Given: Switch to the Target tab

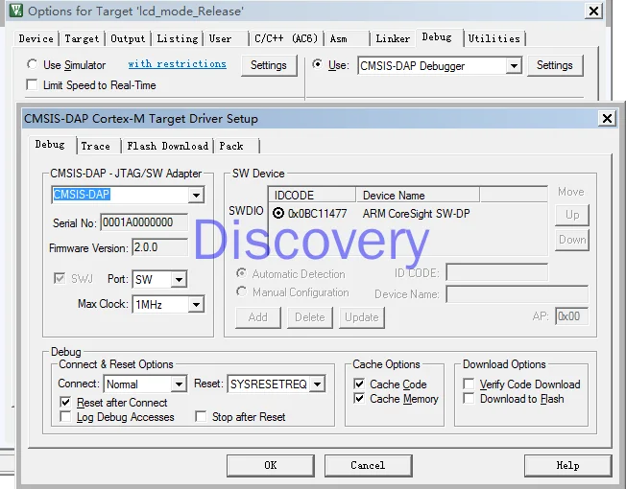Looking at the screenshot, I should (82, 38).
